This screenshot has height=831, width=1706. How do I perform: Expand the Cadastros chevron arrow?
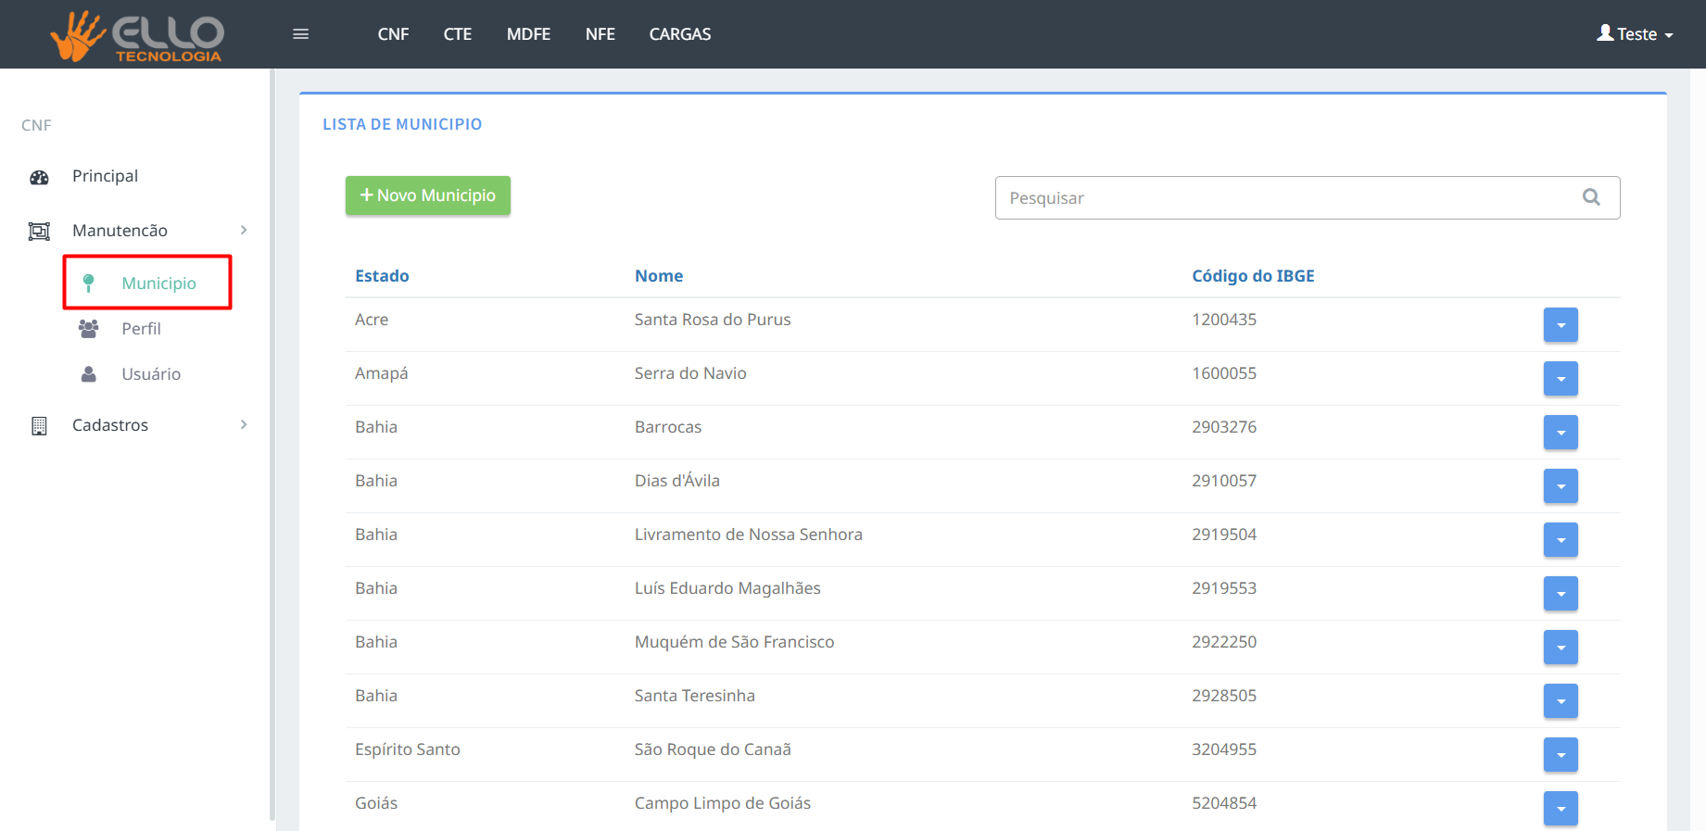coord(244,424)
